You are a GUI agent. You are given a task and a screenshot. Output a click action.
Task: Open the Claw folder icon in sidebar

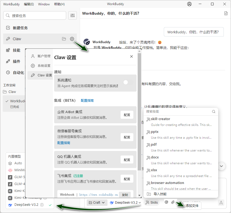tap(64, 39)
